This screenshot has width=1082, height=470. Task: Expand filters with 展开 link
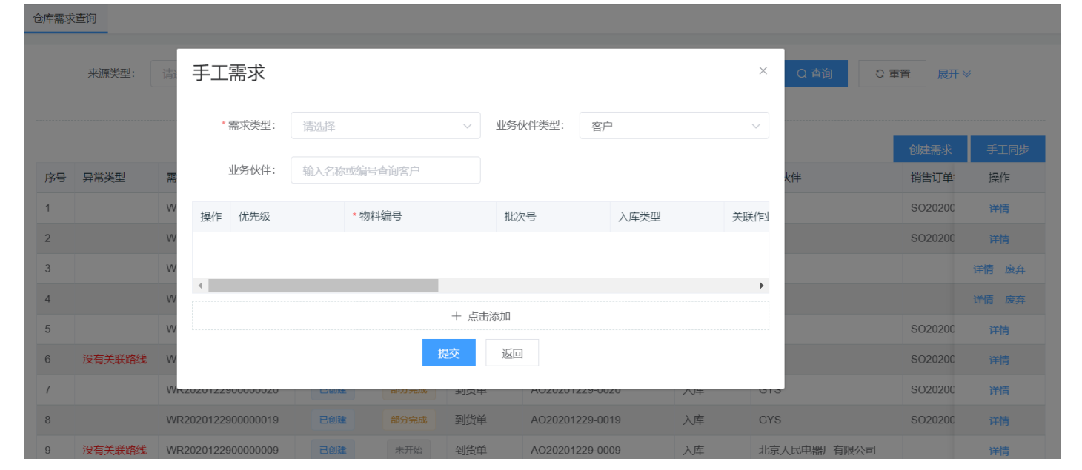pos(954,74)
